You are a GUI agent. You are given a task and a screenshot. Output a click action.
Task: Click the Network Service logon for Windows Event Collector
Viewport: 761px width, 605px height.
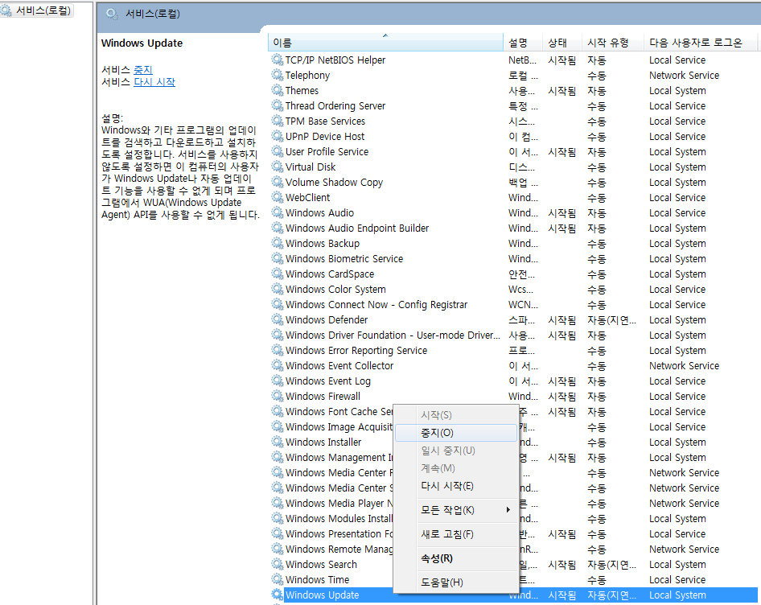click(x=685, y=365)
